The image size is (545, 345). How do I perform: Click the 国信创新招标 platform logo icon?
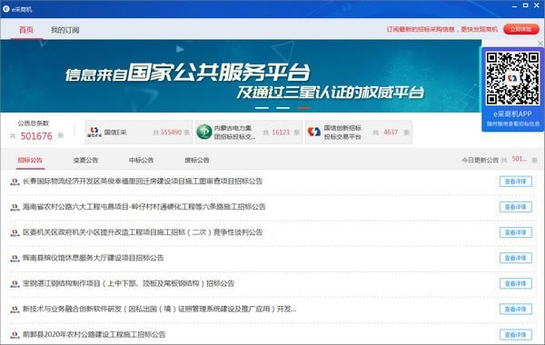(x=314, y=132)
